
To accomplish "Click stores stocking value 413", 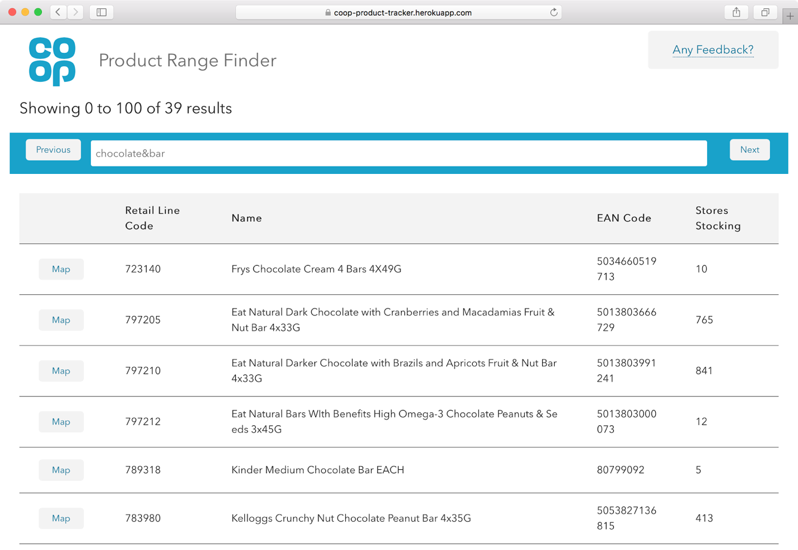I will point(704,518).
